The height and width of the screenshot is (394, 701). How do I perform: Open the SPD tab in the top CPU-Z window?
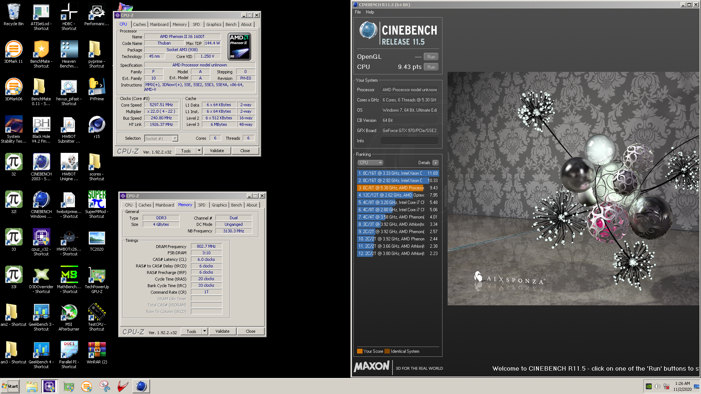(196, 24)
